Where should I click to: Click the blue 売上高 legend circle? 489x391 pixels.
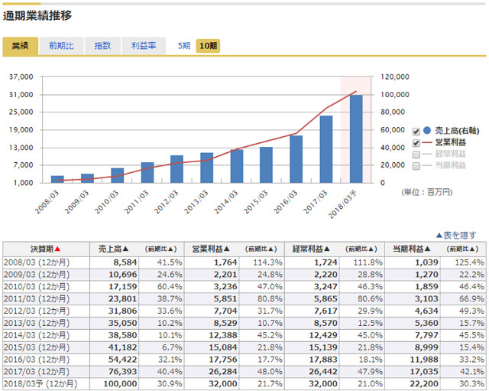click(427, 131)
